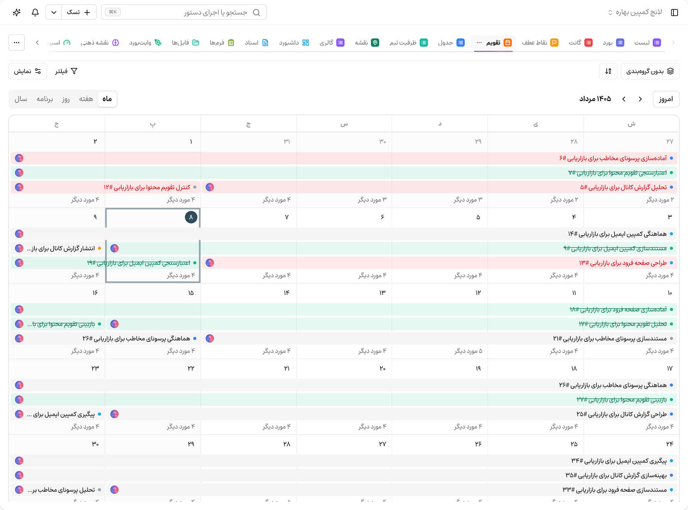The width and height of the screenshot is (688, 510).
Task: Select the برنامه schedule view
Action: click(45, 99)
